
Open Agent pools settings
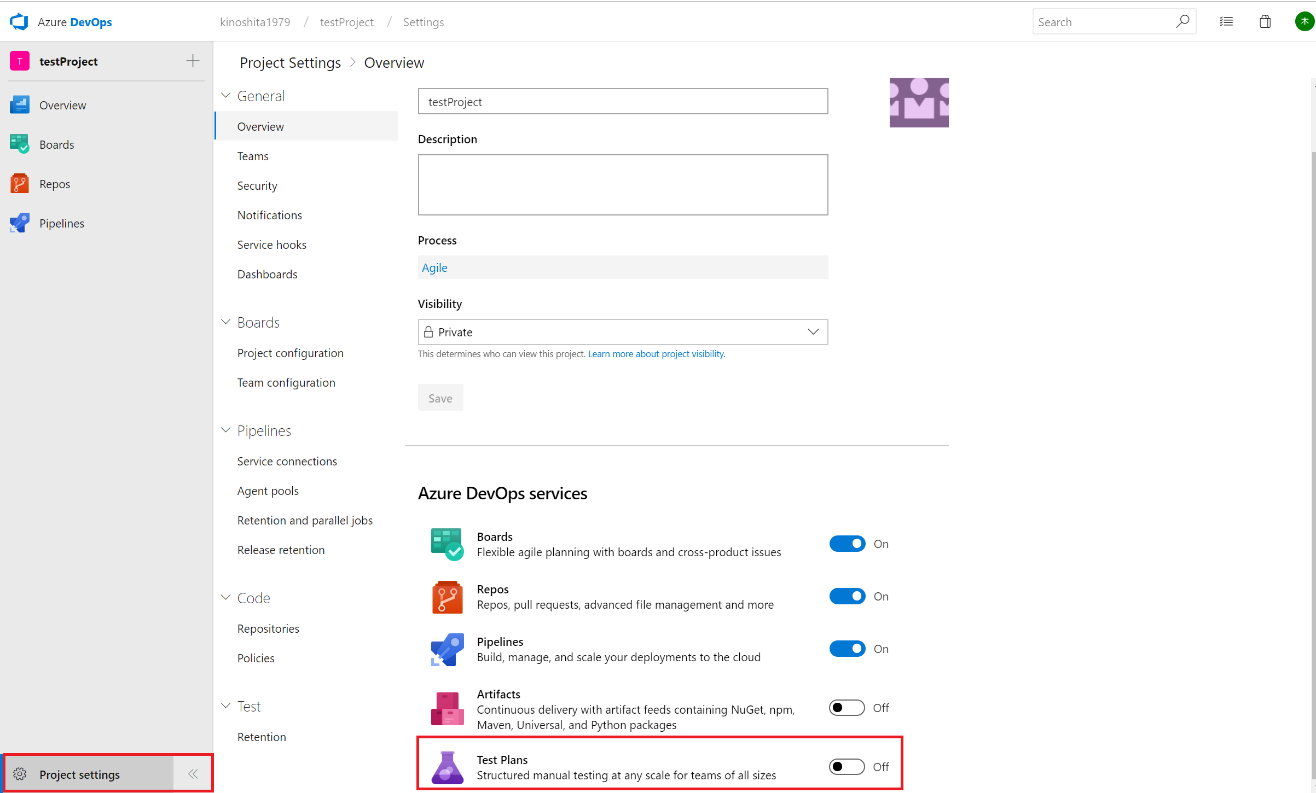(x=268, y=491)
